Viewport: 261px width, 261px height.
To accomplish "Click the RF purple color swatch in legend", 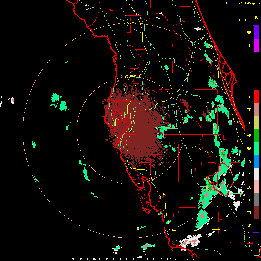I will coord(256,32).
